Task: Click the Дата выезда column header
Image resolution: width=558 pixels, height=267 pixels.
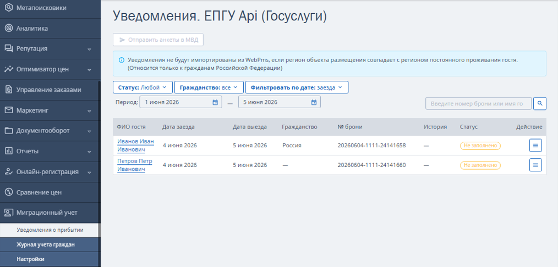Action: click(x=250, y=127)
